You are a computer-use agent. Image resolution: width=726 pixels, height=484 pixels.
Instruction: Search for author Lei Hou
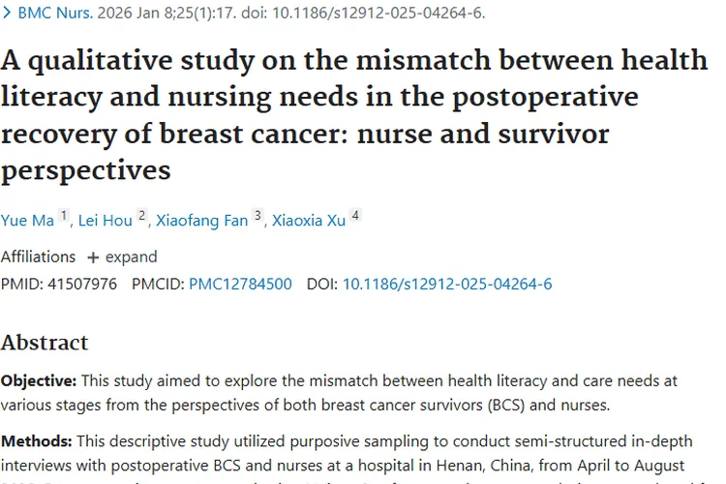(x=104, y=221)
